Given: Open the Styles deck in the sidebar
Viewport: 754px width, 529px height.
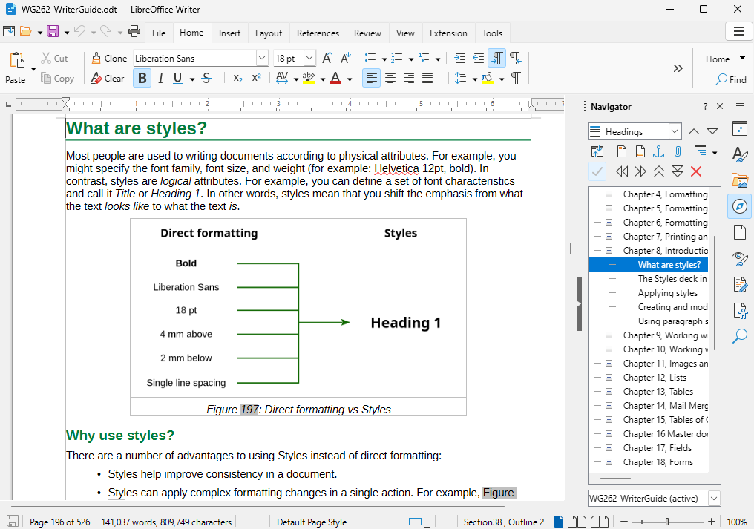Looking at the screenshot, I should click(739, 154).
